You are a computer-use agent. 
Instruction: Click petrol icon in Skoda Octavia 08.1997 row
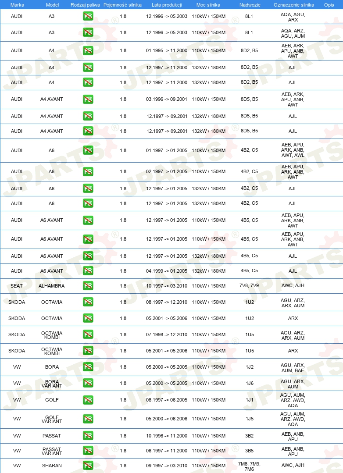point(88,302)
